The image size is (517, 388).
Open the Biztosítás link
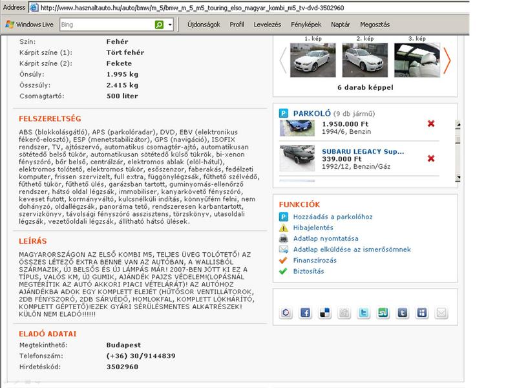(309, 271)
